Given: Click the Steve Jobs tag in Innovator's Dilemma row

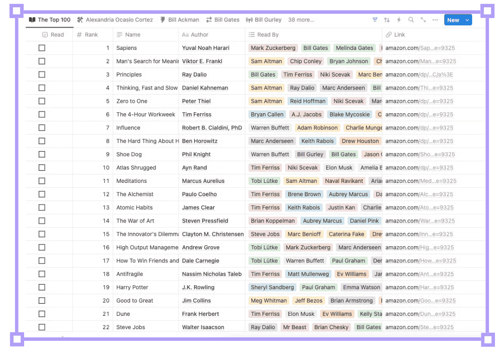Looking at the screenshot, I should (265, 235).
